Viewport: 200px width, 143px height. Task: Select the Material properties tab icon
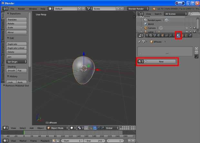178,36
